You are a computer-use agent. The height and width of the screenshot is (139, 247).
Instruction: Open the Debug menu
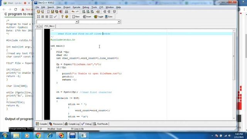(x=86, y=7)
